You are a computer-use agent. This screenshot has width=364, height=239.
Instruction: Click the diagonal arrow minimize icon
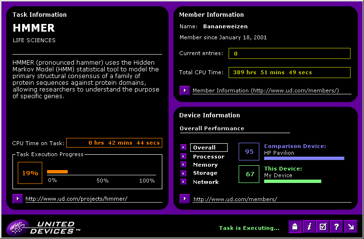tap(351, 227)
